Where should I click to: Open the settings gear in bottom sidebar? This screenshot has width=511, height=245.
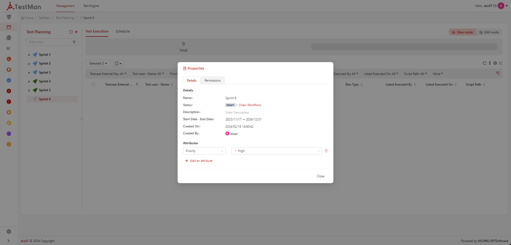(x=9, y=231)
